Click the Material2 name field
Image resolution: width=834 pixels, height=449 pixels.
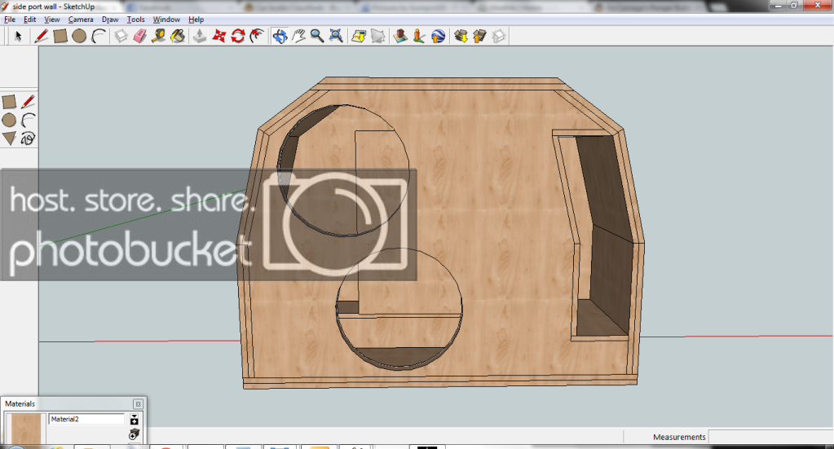[86, 419]
